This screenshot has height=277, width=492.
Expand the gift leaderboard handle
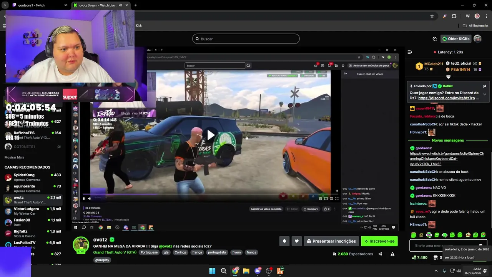click(x=448, y=77)
